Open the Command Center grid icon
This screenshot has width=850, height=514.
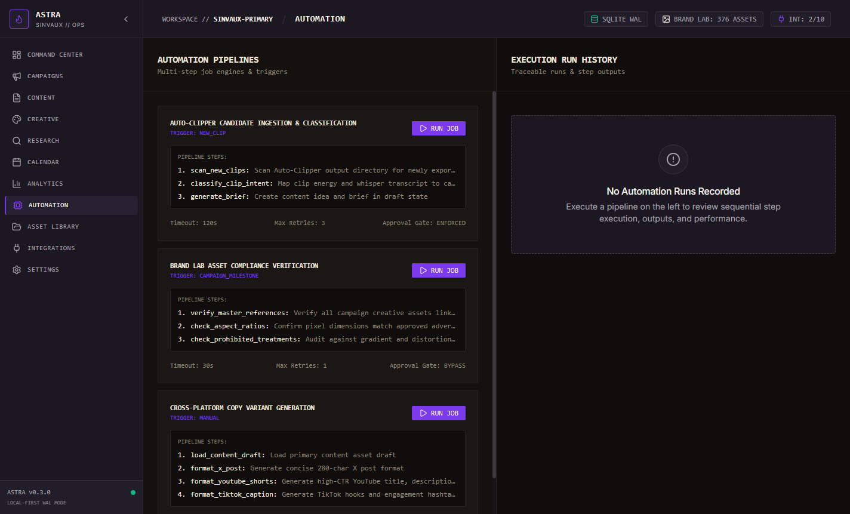point(17,55)
